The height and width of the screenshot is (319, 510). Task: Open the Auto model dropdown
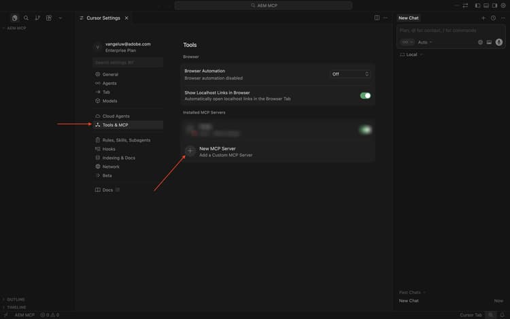[x=425, y=42]
